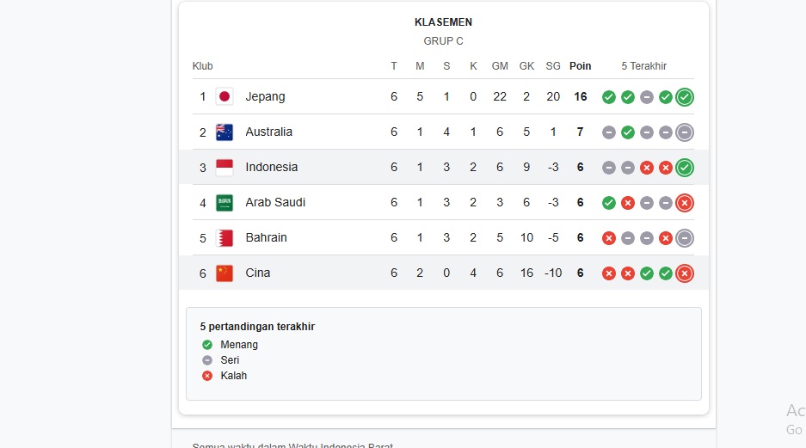The image size is (806, 448).
Task: Open the Indonesia team link
Action: click(272, 167)
